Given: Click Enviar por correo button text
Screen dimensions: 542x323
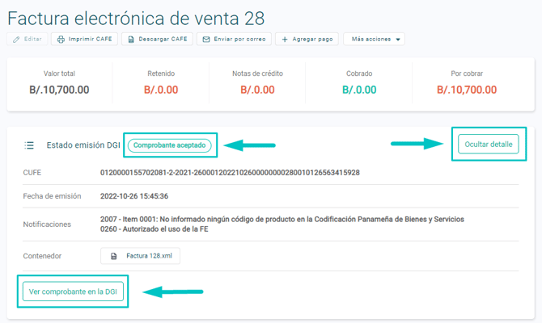Looking at the screenshot, I should pyautogui.click(x=239, y=39).
